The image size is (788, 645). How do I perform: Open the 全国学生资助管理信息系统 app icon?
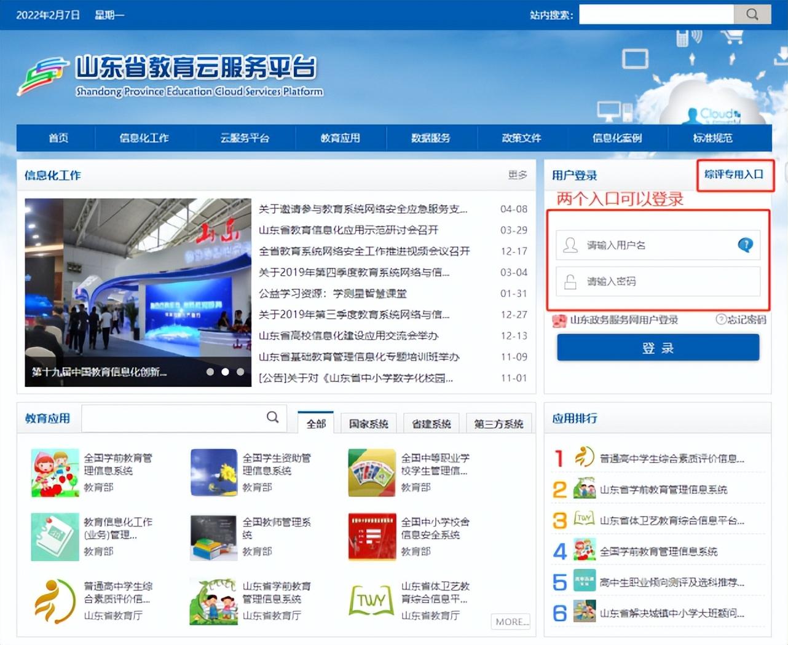click(x=214, y=472)
